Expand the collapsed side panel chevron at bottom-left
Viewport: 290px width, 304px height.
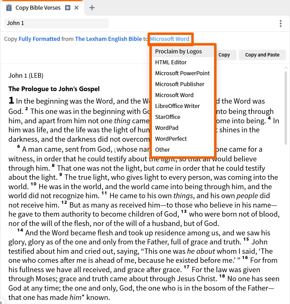coord(1,302)
